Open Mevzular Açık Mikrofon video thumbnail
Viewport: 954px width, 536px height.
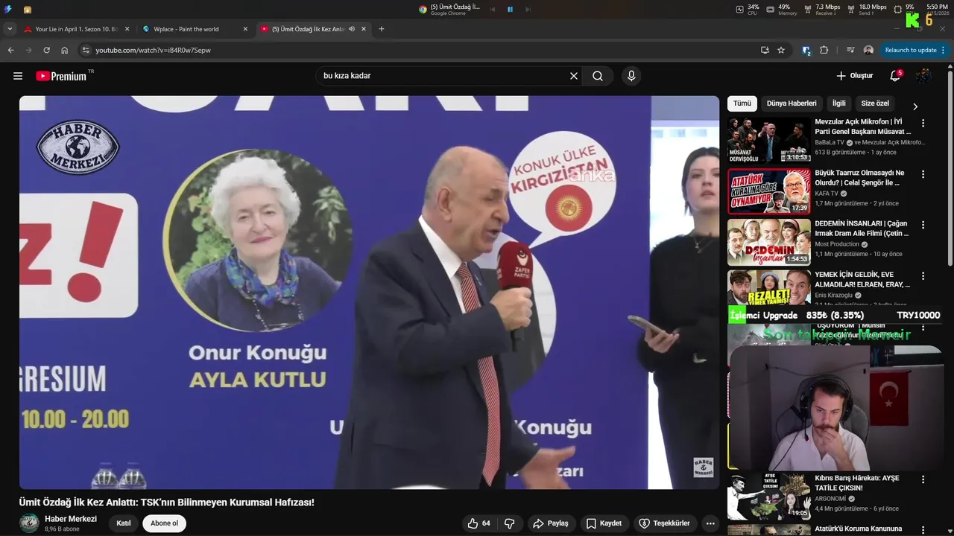point(768,140)
